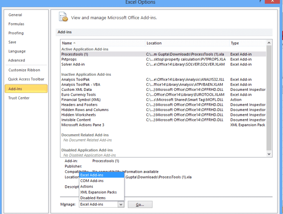Click the Go... button
Image resolution: width=283 pixels, height=214 pixels.
[140, 204]
